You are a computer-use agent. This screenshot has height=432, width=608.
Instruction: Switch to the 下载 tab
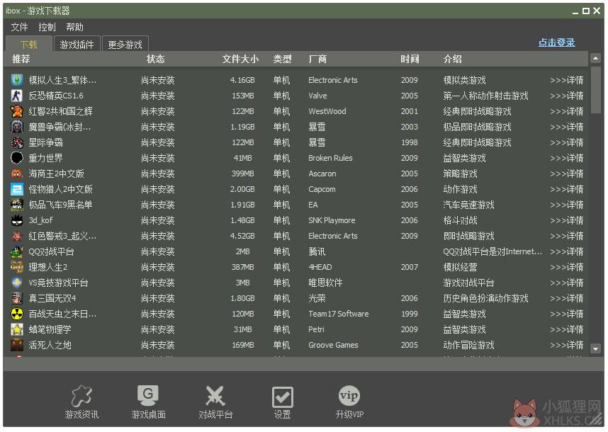(x=28, y=44)
